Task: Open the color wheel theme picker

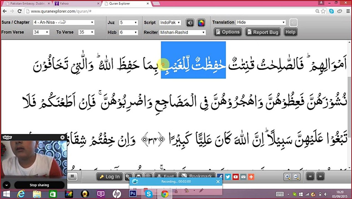Action: [201, 23]
